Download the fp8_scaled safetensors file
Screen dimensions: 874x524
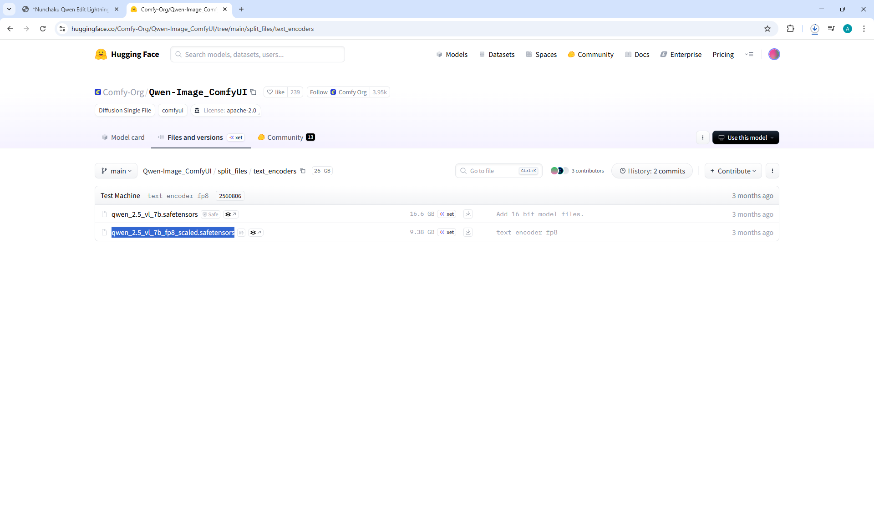[x=468, y=232]
